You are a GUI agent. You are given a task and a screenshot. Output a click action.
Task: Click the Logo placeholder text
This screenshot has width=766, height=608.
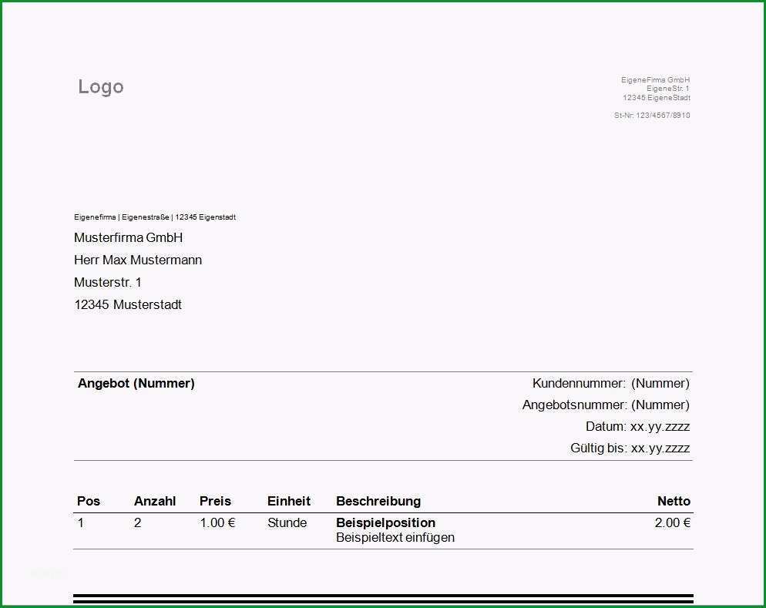[101, 87]
